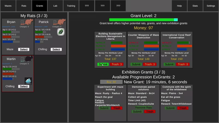Click Bryan's green agility bar
The width and height of the screenshot is (219, 123).
(x=11, y=32)
